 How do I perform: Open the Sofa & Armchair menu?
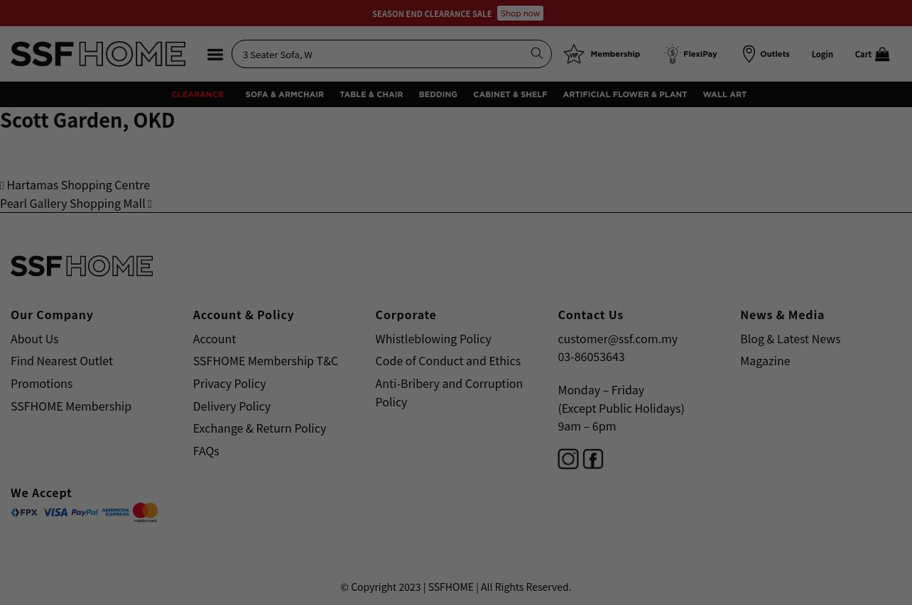click(x=284, y=94)
